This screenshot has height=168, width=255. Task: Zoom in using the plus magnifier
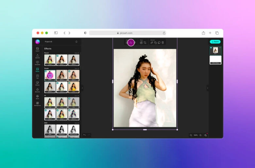[200, 135]
